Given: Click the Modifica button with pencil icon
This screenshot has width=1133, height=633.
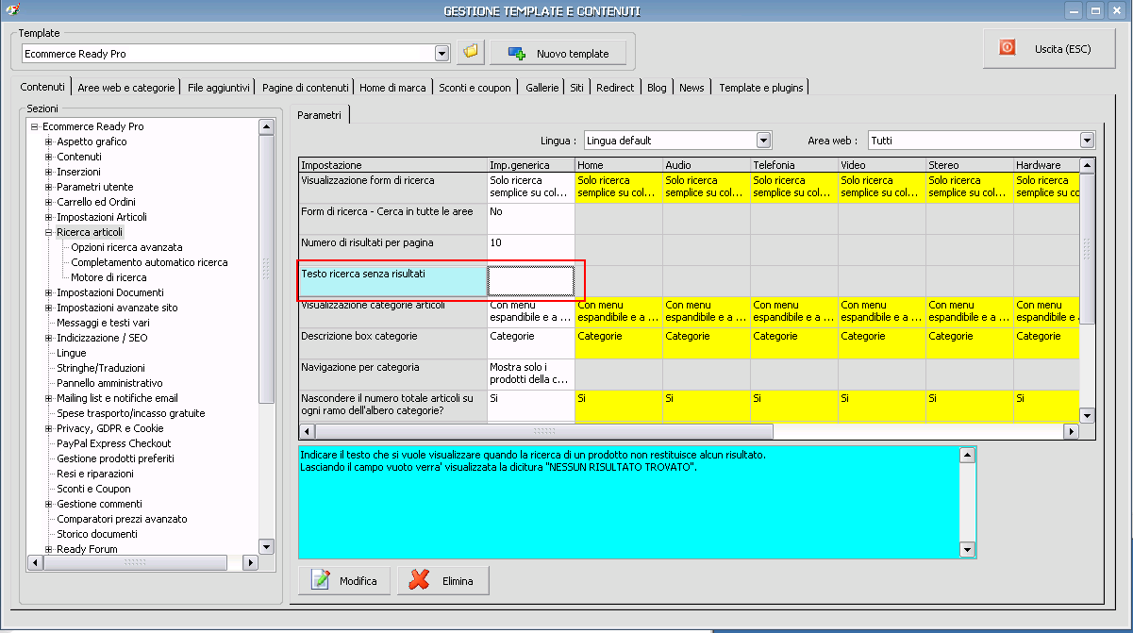Looking at the screenshot, I should click(344, 581).
